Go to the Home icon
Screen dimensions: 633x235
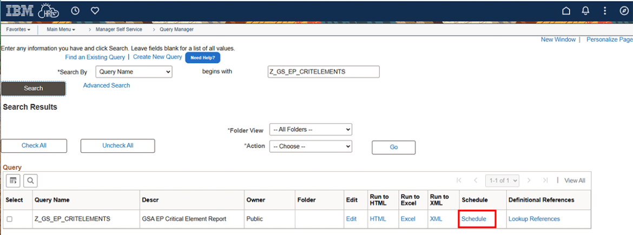pos(566,11)
